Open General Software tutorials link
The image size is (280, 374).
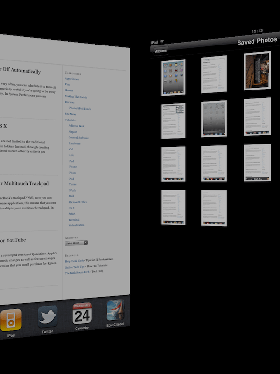pos(79,137)
